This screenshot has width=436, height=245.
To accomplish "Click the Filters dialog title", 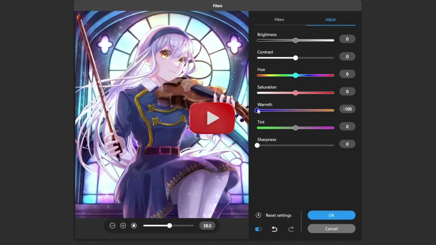I will 218,6.
